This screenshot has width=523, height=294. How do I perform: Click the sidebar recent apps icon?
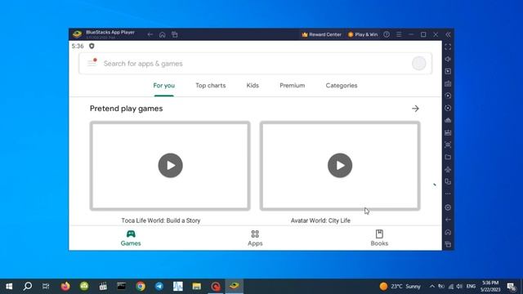[x=448, y=244]
